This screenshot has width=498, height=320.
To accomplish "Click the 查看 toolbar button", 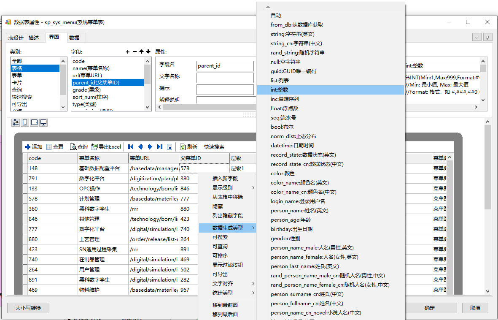I will (x=55, y=146).
